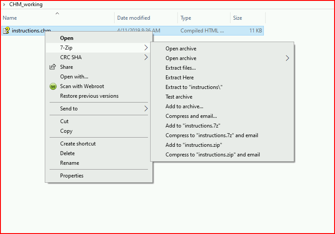Click the Size column header

pos(238,18)
